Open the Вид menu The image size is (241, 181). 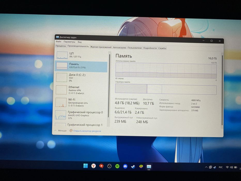[80, 42]
